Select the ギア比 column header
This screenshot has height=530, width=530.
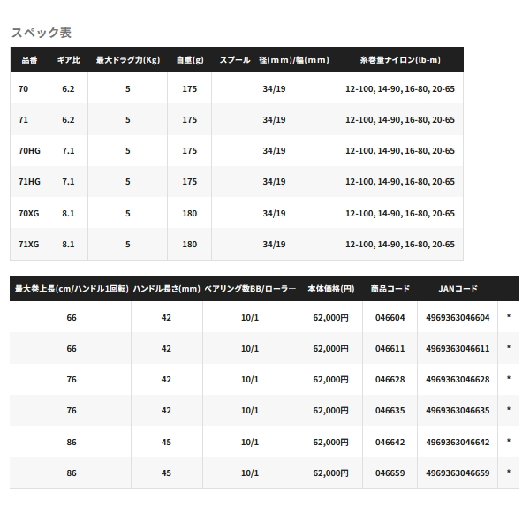(69, 60)
